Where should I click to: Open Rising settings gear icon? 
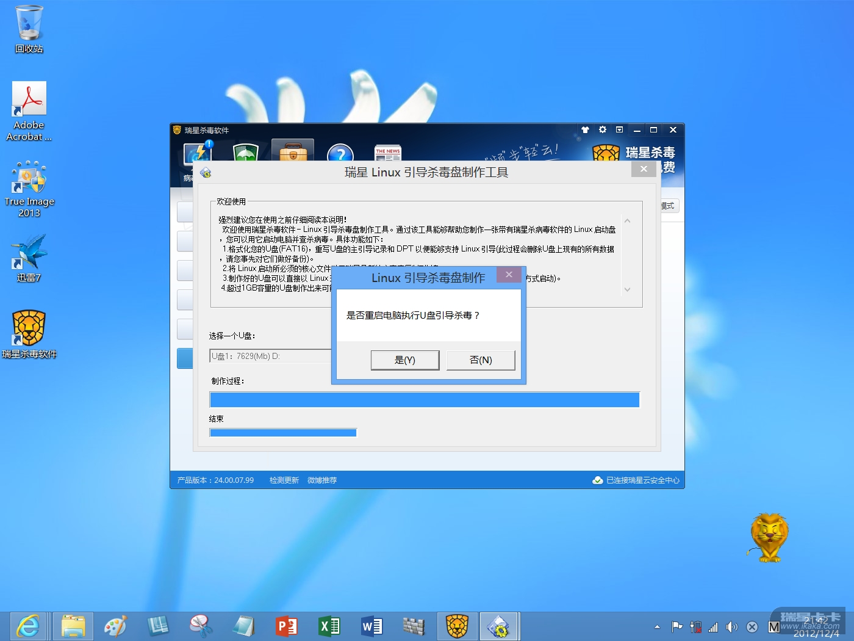tap(603, 129)
